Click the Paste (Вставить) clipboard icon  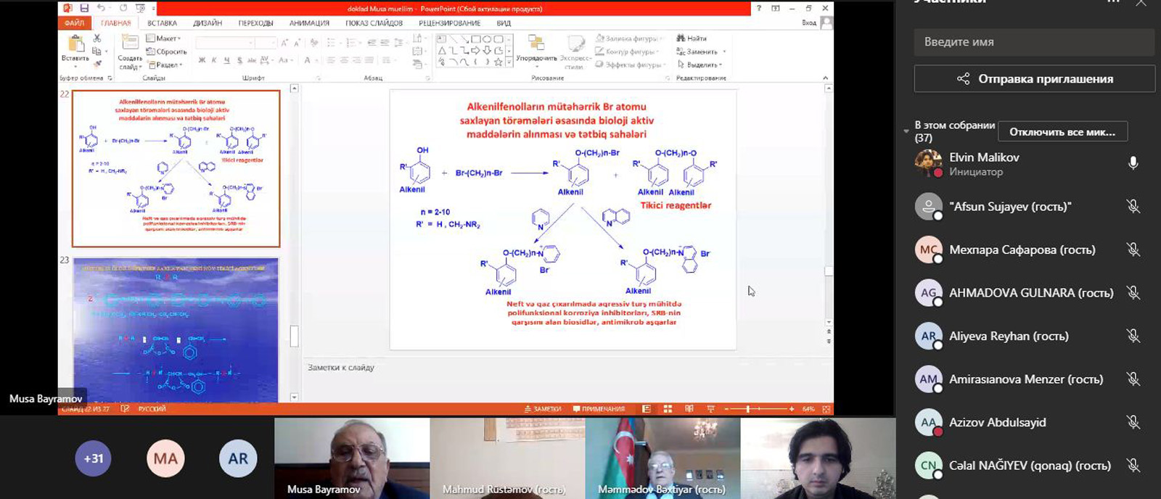75,46
